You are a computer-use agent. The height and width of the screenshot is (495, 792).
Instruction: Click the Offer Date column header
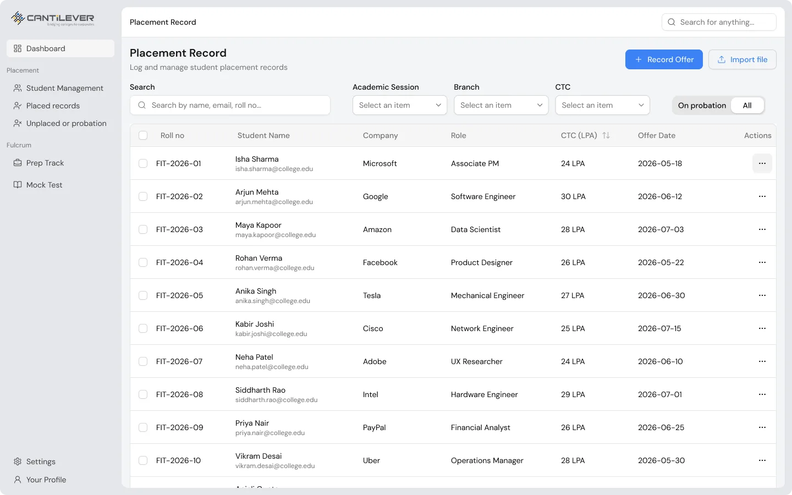(x=657, y=135)
